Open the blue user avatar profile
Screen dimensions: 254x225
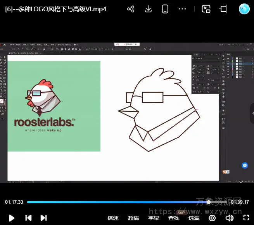(244, 9)
